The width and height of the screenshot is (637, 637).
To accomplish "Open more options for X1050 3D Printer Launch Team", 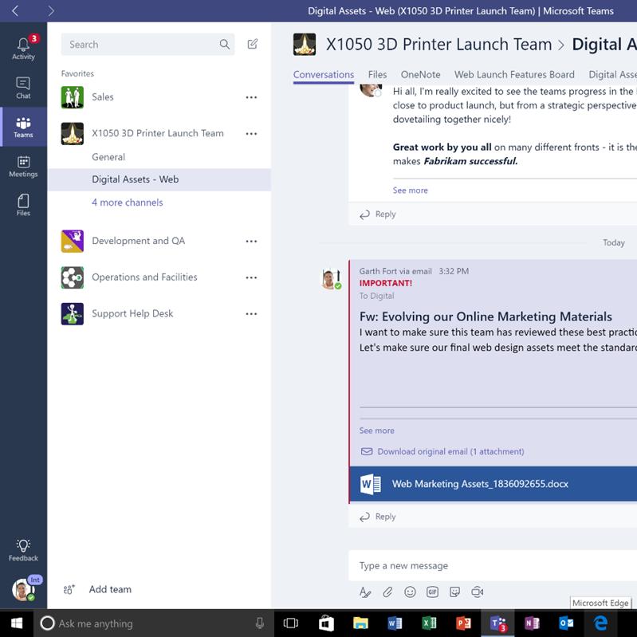I will (251, 134).
